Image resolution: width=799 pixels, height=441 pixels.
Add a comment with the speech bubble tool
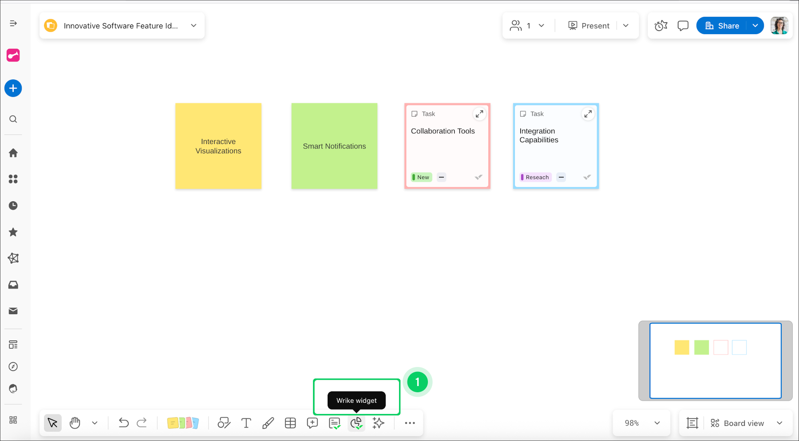pyautogui.click(x=312, y=423)
